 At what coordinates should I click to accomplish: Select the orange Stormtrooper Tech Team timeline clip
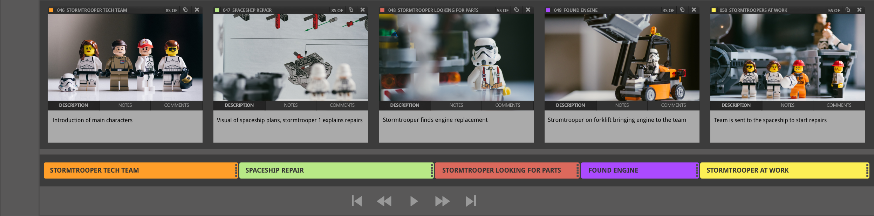pyautogui.click(x=141, y=170)
